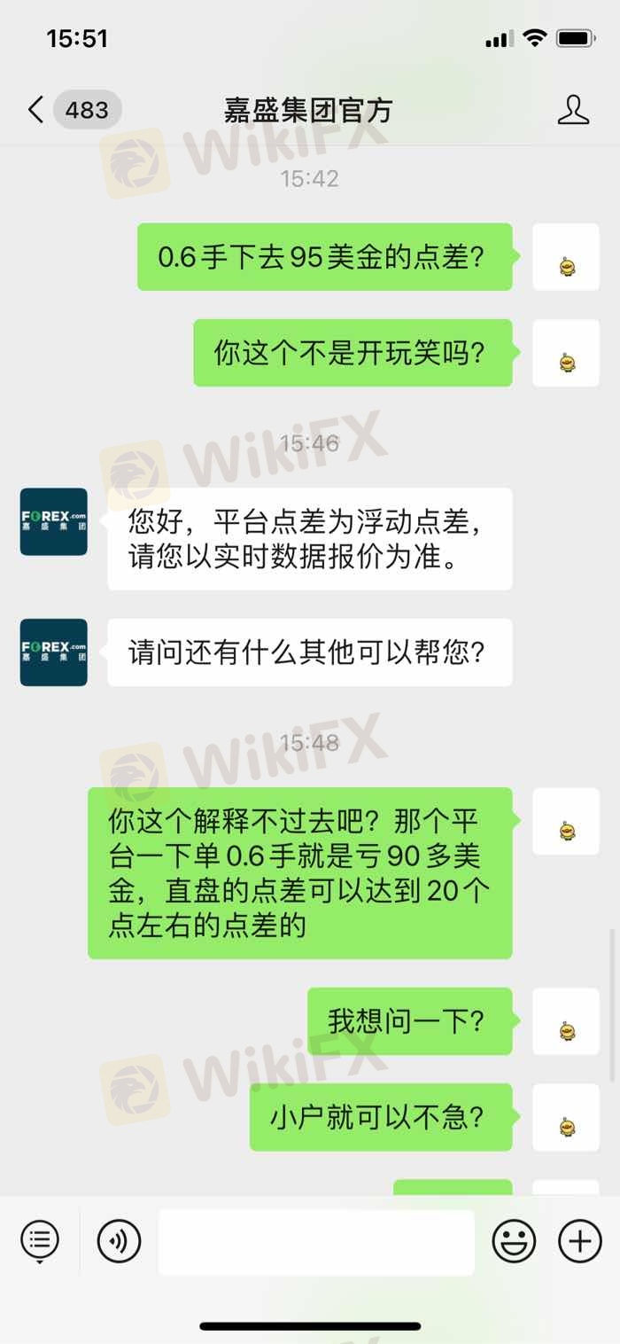Tap user avatar next to '0.6手下去95美金的点差?'
Viewport: 620px width, 1344px height.
[566, 257]
